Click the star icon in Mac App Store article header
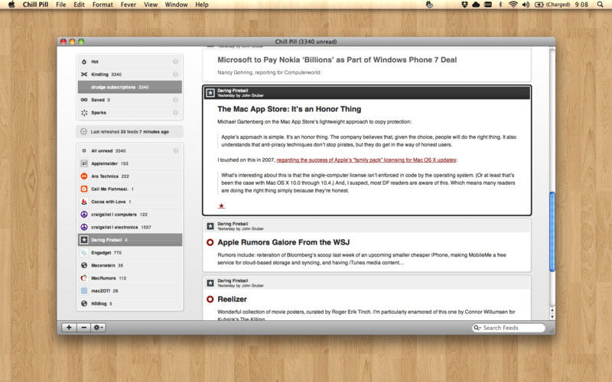Image resolution: width=612 pixels, height=382 pixels. point(210,92)
